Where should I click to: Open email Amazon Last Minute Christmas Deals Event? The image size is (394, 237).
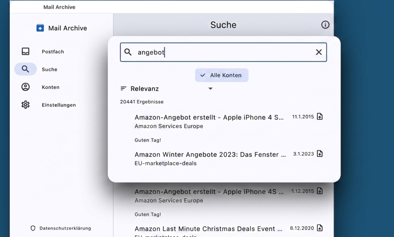[x=208, y=229]
